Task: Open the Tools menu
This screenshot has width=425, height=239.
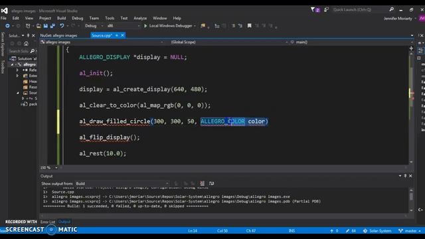Action: (110, 18)
